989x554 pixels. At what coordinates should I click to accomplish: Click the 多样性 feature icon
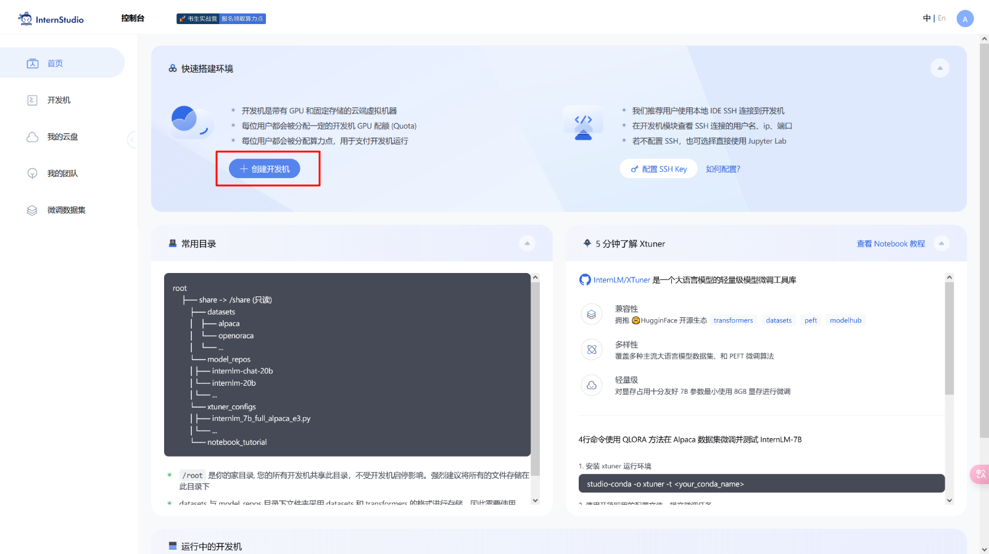pyautogui.click(x=591, y=350)
